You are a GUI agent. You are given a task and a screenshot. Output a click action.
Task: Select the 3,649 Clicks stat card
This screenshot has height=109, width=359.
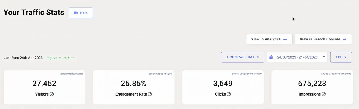point(223,87)
